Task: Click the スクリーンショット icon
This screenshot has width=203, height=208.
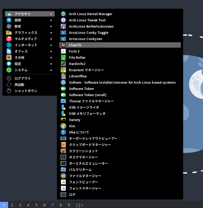Action: click(x=63, y=151)
